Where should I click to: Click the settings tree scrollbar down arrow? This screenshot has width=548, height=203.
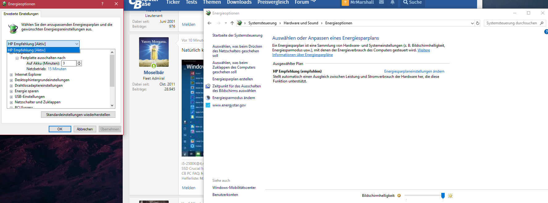click(x=112, y=105)
